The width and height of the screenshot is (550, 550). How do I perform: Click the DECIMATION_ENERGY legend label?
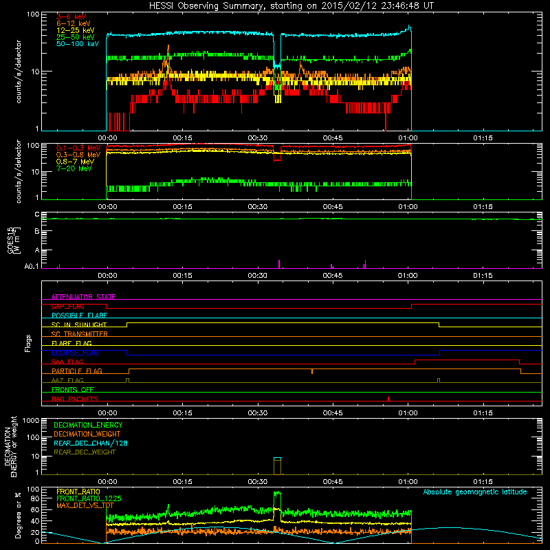coord(88,425)
